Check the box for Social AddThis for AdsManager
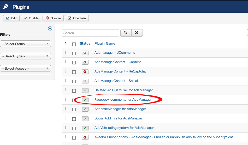The image size is (248, 145). (74, 119)
